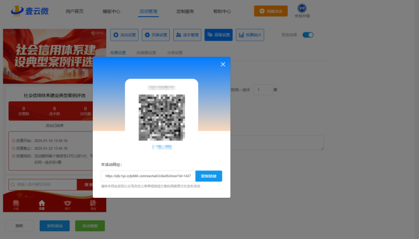Click the 排行 ranking icon in preview
This screenshot has width=419, height=239.
click(x=68, y=205)
